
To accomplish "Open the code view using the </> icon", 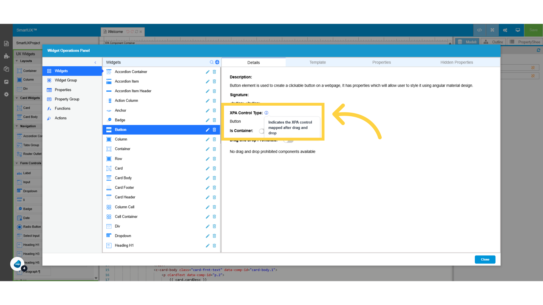I will [x=480, y=30].
